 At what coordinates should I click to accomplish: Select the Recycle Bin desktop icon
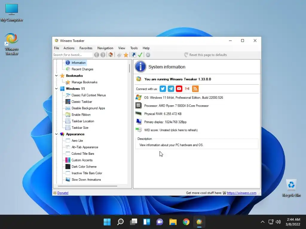click(291, 188)
